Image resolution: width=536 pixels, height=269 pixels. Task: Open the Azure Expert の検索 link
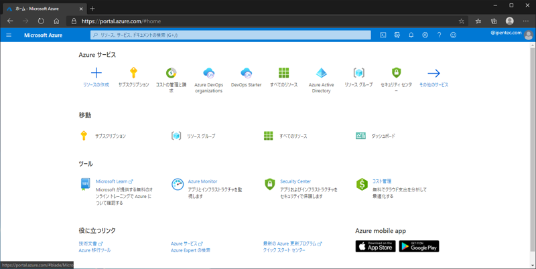point(190,250)
